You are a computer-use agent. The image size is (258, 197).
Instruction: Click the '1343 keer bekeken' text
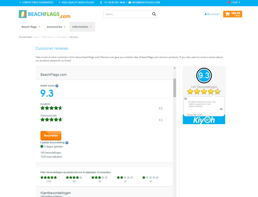point(51,157)
